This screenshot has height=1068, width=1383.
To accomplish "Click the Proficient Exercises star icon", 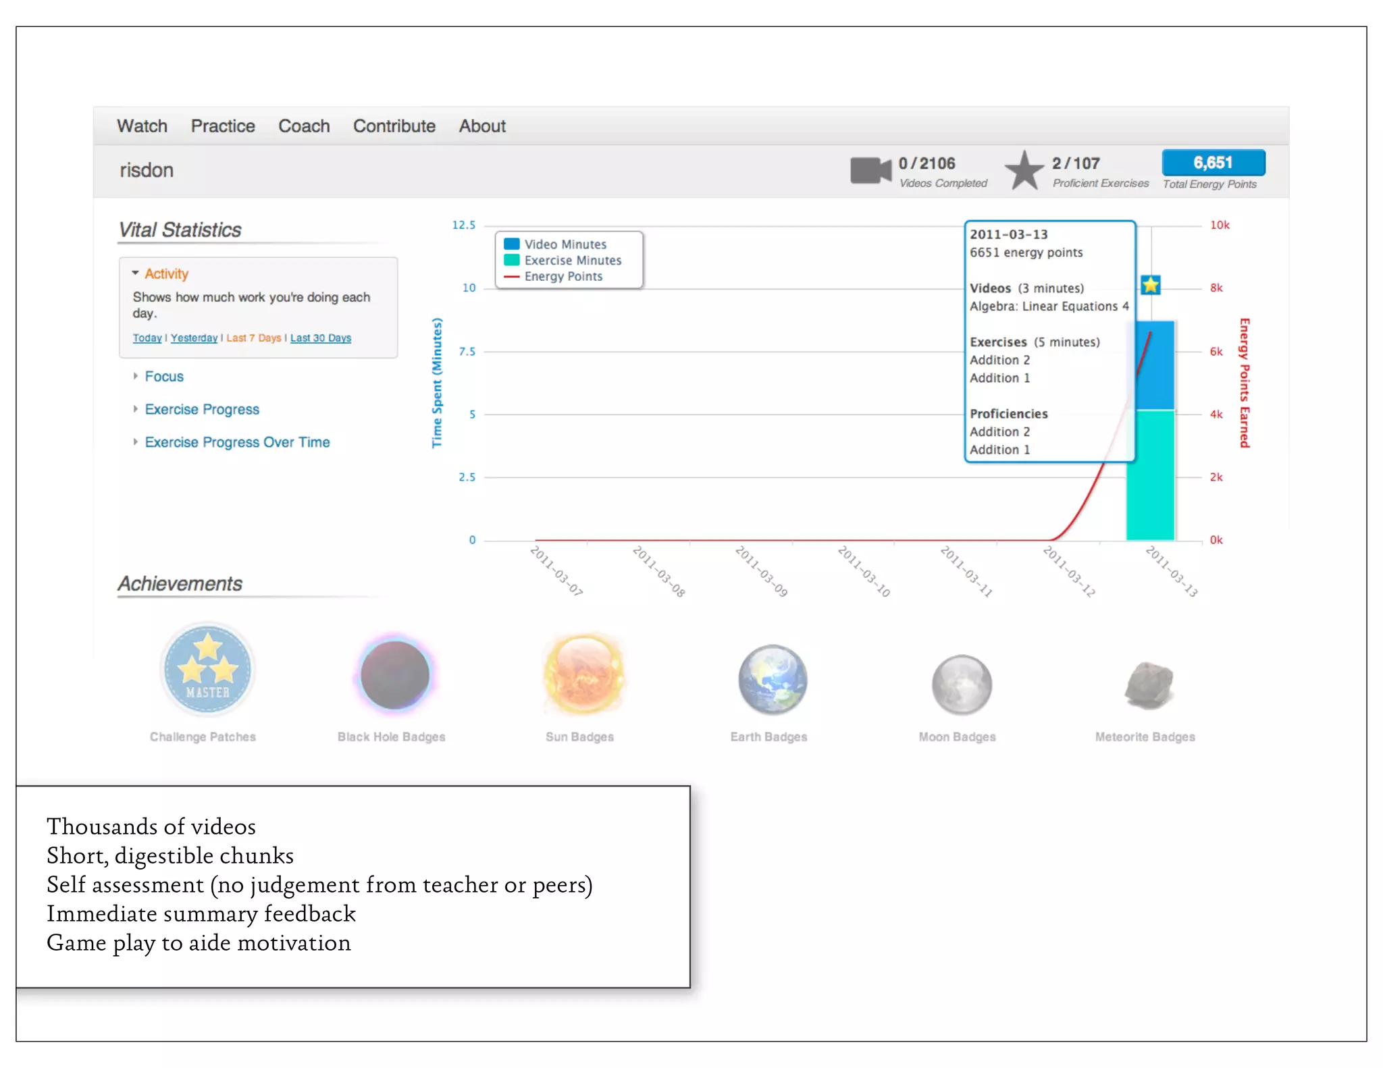I will (1024, 171).
